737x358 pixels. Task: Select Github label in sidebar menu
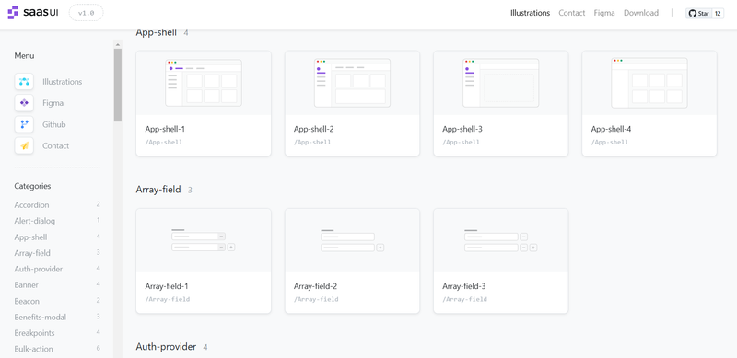click(x=54, y=124)
